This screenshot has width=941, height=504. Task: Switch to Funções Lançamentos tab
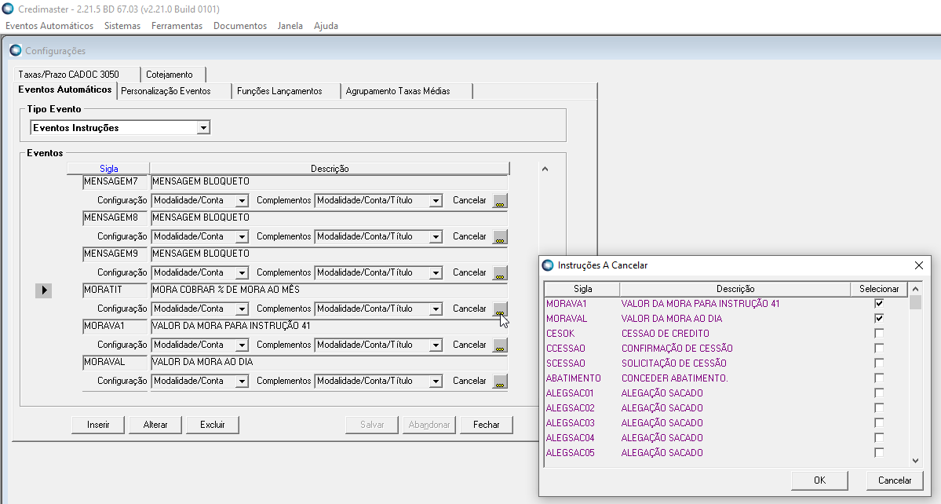click(x=286, y=91)
